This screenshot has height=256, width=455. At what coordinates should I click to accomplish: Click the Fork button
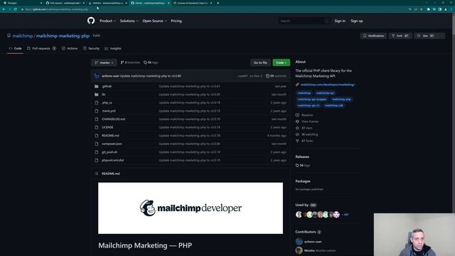point(400,36)
